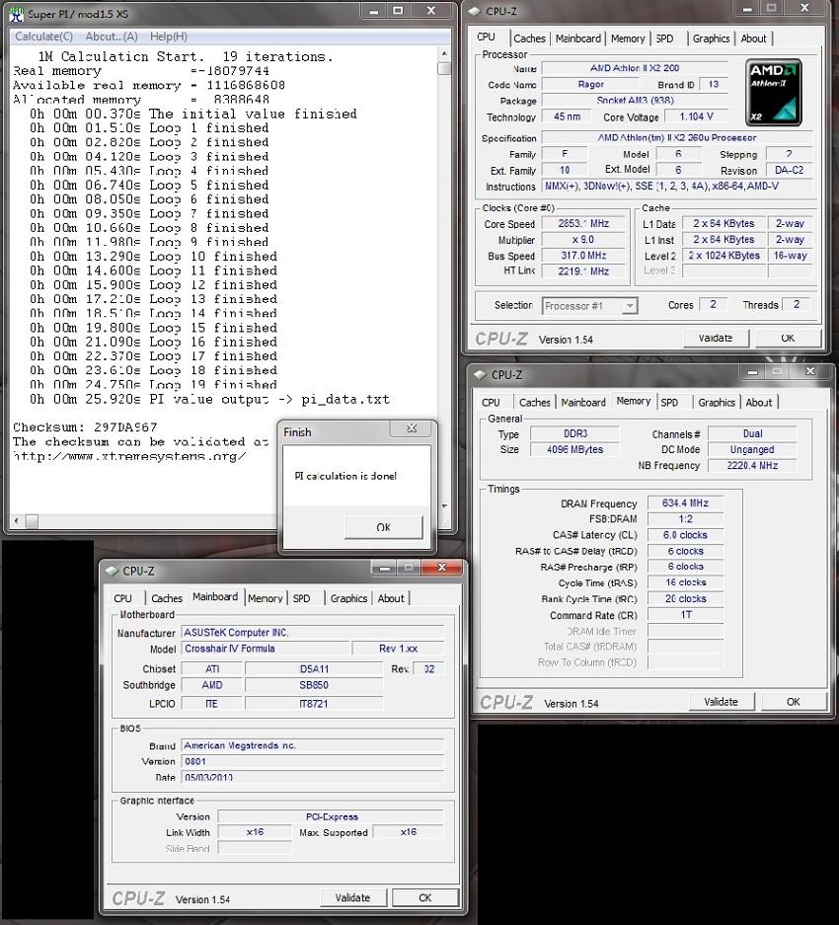Image resolution: width=839 pixels, height=925 pixels.
Task: Click OK in Memory CPU-Z window
Action: pos(793,702)
